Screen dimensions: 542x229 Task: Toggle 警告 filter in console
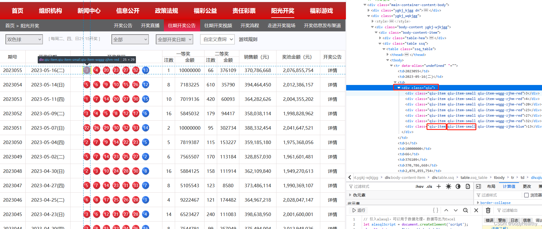(x=502, y=220)
